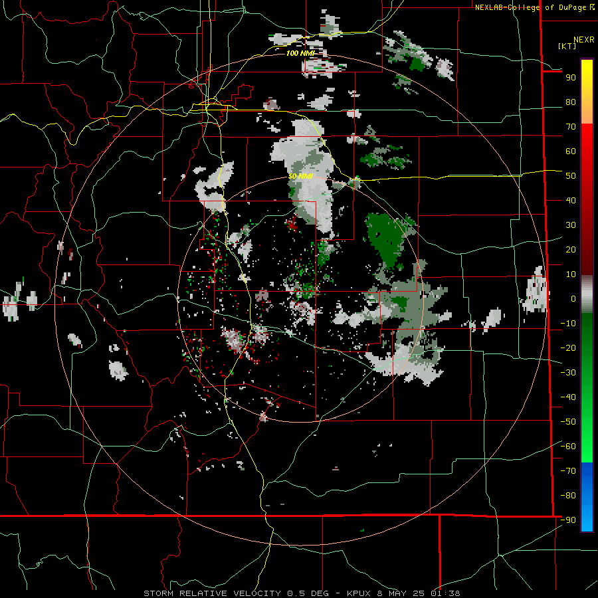Click the 20 value on velocity scale

(x=571, y=249)
